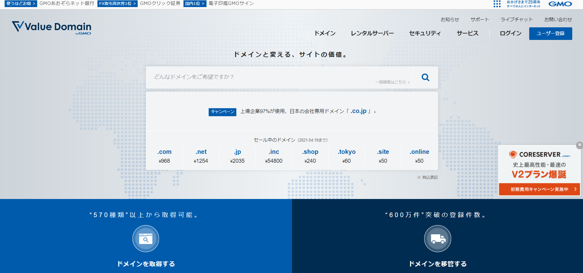The width and height of the screenshot is (583, 273).
Task: Open the ライブチャット link
Action: [x=517, y=19]
